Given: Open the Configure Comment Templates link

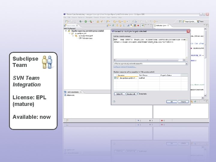Looking at the screenshot, I should pos(125,67).
